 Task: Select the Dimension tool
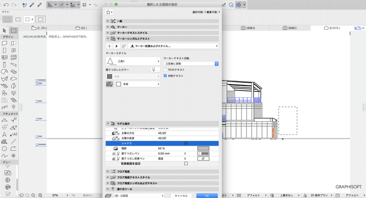(5, 120)
